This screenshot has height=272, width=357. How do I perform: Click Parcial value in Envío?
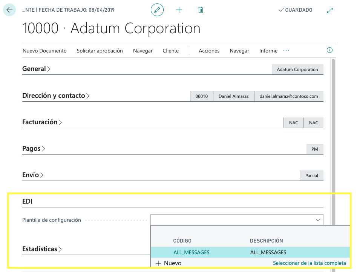(x=311, y=176)
